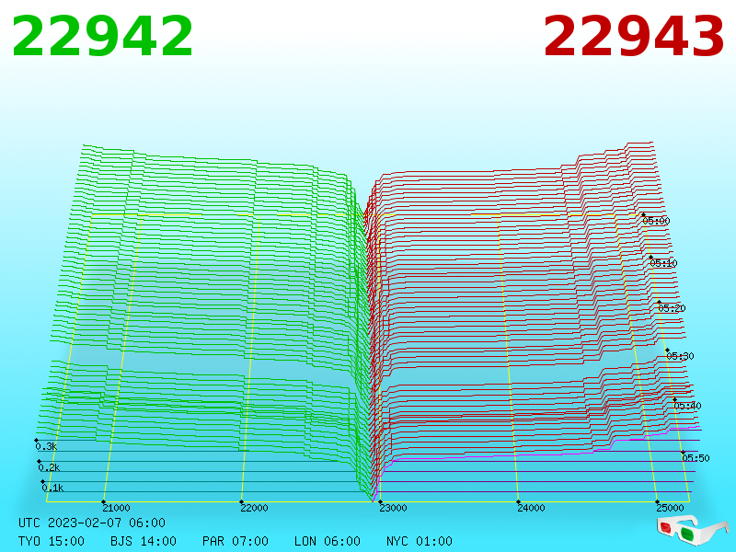Screen dimensions: 736x552
Task: Click the 0.2k volume axis label
Action: tap(49, 467)
